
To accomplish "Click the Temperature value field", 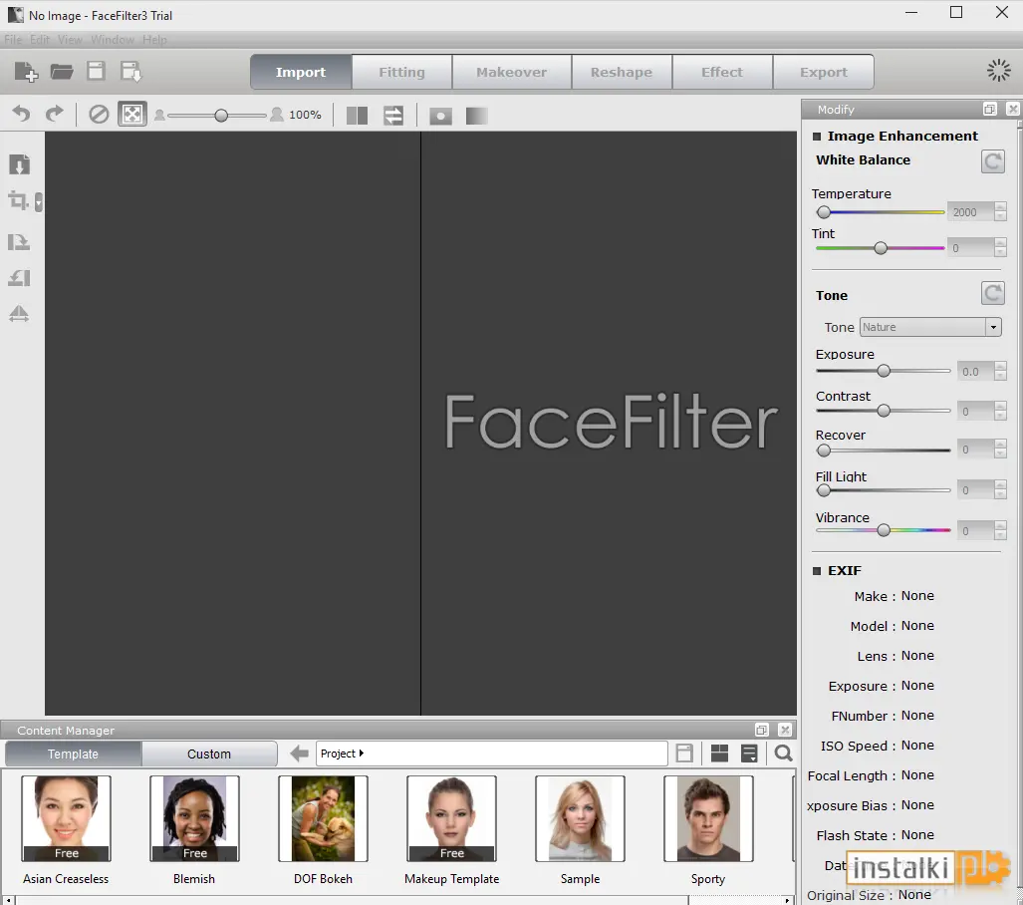I will [x=970, y=212].
